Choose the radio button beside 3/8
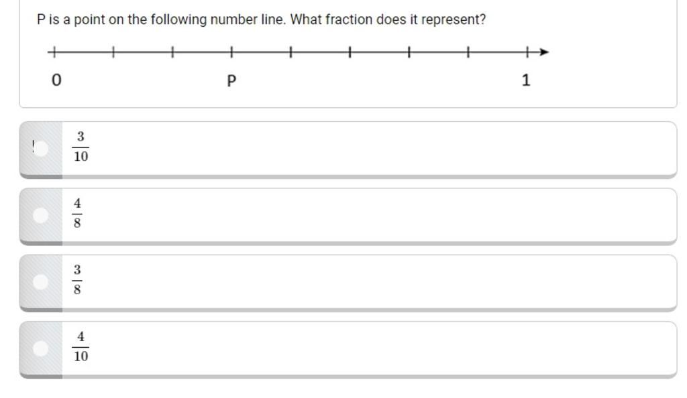Screen dimensions: 687x398 coord(41,281)
